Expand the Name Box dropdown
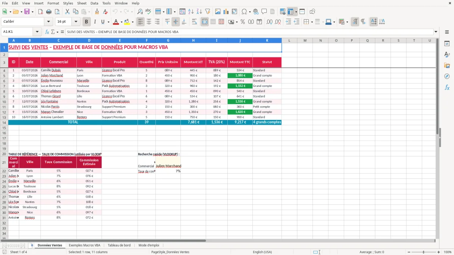Viewport: 454px width, 255px height. [x=37, y=32]
